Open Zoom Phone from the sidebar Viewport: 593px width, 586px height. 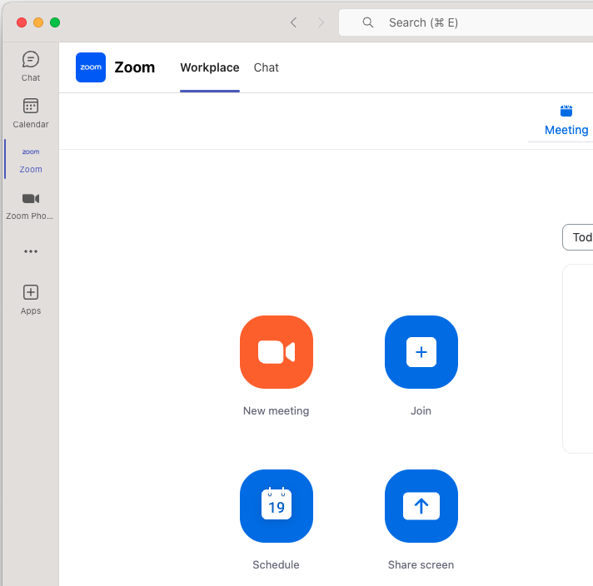pyautogui.click(x=31, y=205)
